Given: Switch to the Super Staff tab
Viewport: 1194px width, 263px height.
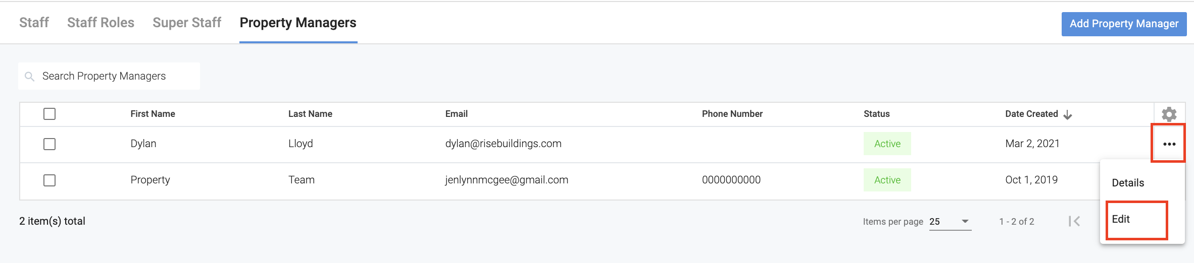Looking at the screenshot, I should tap(187, 23).
